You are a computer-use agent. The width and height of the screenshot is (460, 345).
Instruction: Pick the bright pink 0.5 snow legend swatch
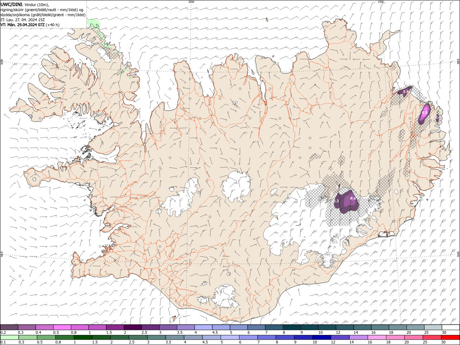pos(62,327)
